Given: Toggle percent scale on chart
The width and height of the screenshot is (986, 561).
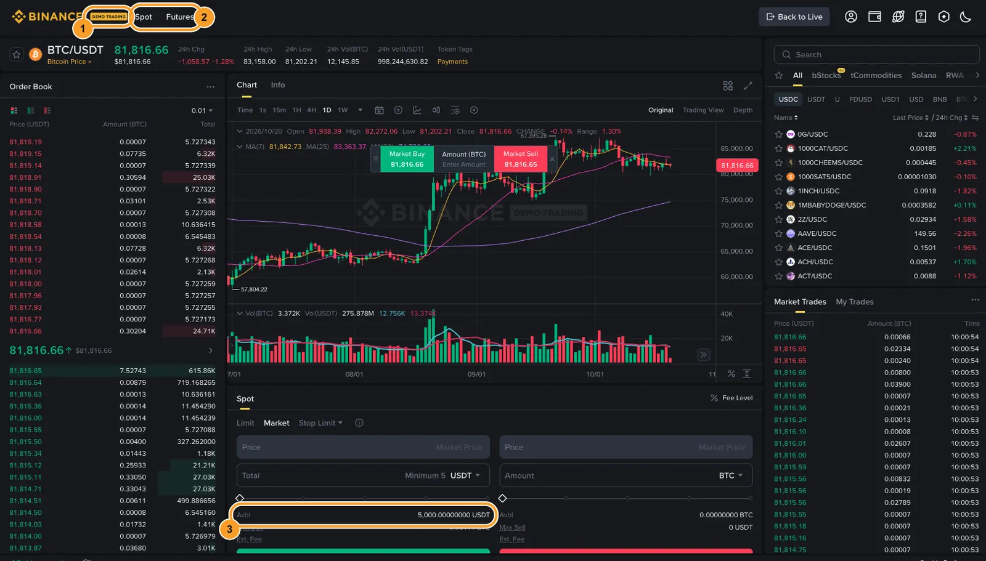Looking at the screenshot, I should pos(731,374).
